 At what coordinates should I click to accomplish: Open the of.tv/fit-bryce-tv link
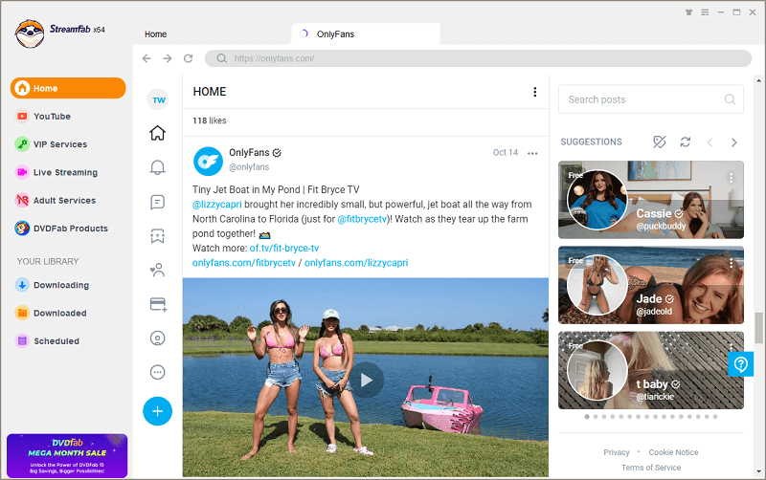[x=284, y=249]
